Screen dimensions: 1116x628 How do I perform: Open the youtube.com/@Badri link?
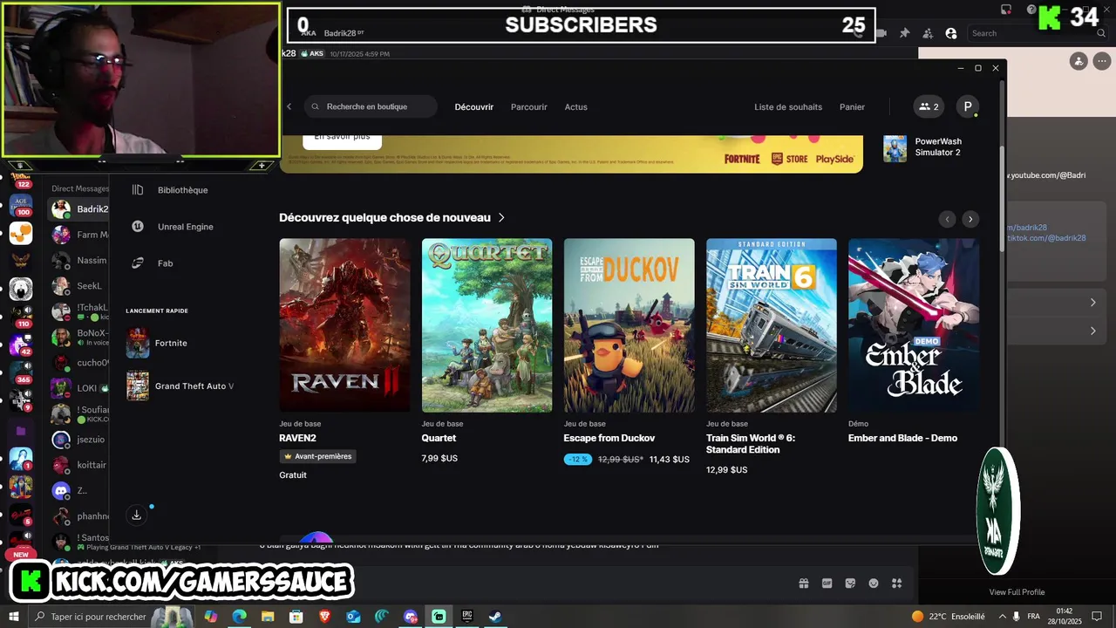point(1046,175)
